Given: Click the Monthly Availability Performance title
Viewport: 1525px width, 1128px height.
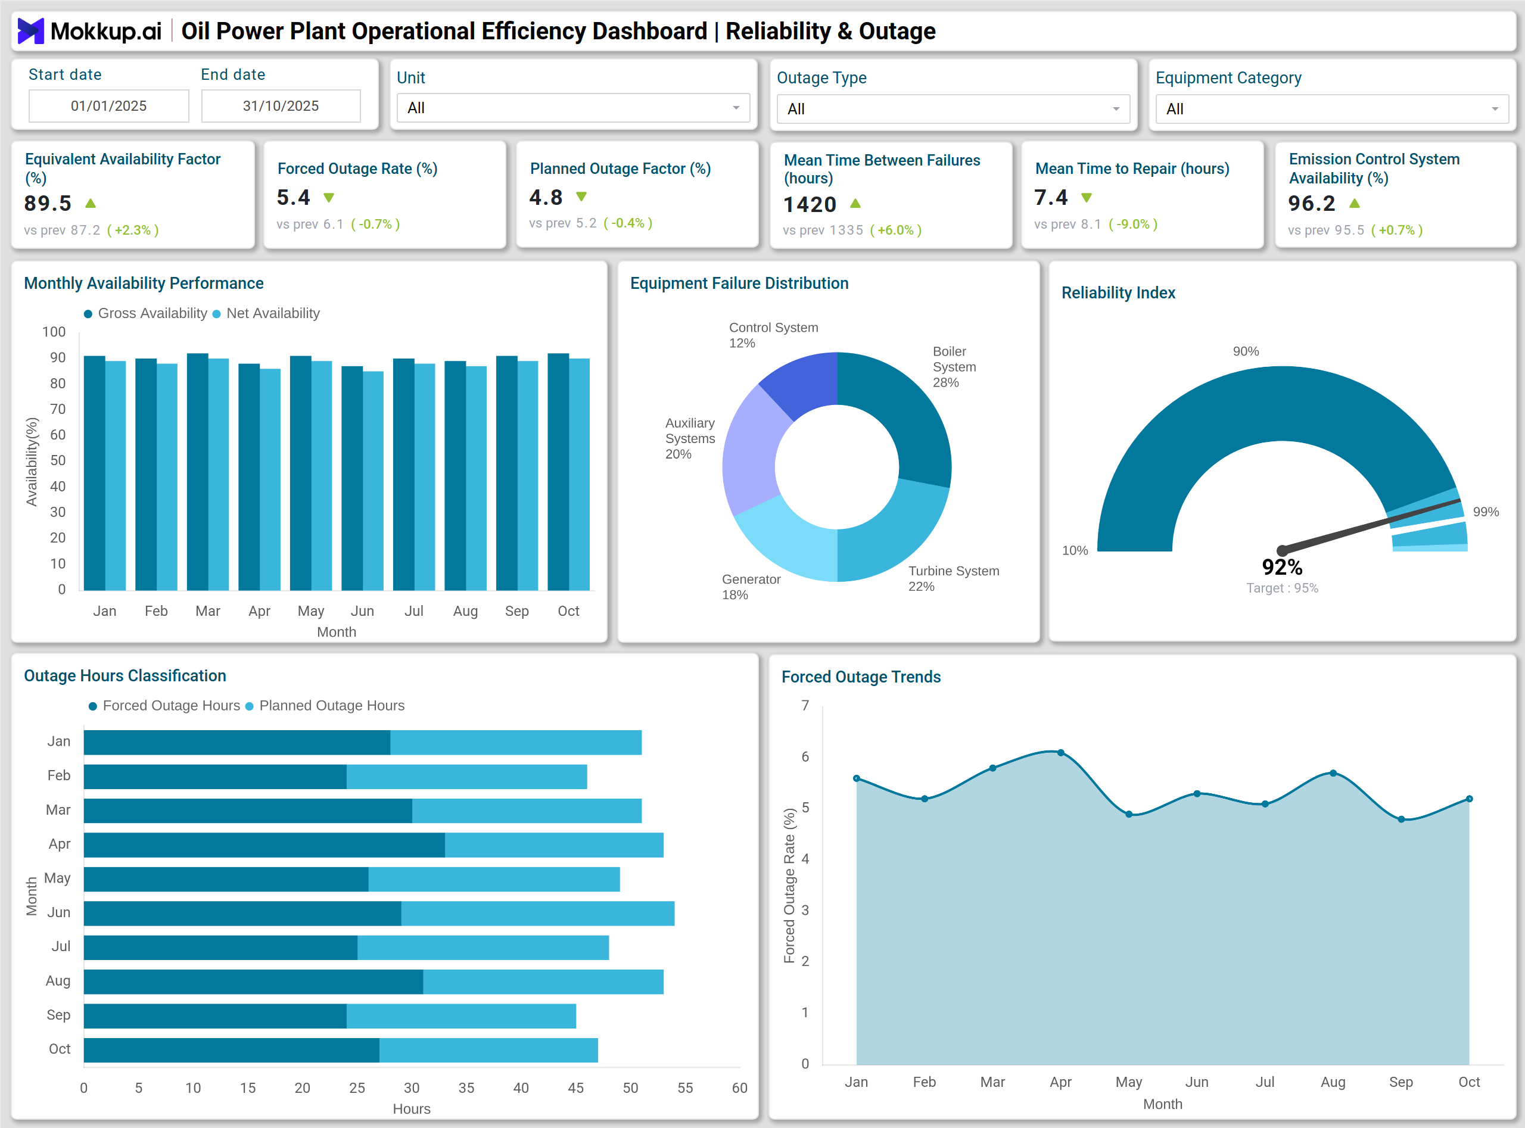Looking at the screenshot, I should point(144,283).
